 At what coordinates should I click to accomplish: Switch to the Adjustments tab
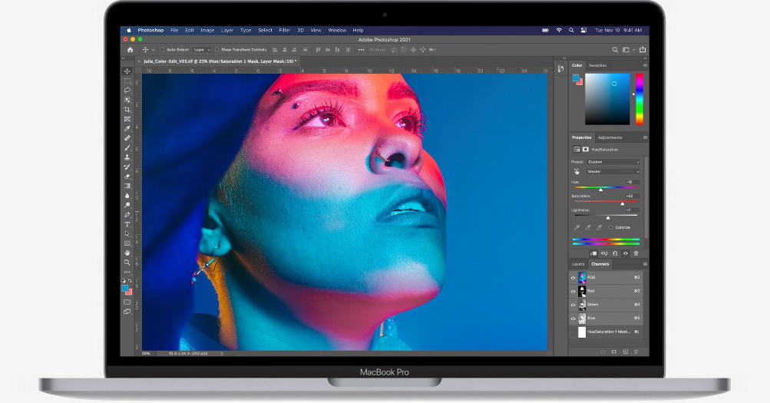coord(610,137)
